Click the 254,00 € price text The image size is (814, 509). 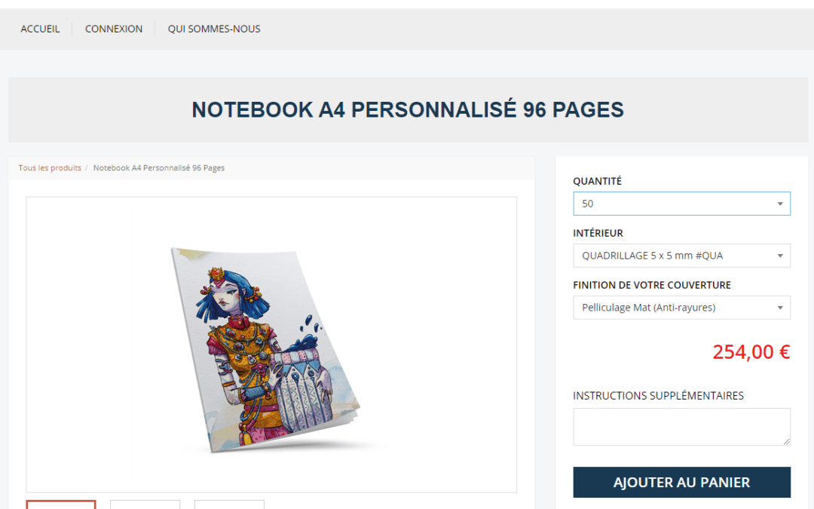pos(751,352)
